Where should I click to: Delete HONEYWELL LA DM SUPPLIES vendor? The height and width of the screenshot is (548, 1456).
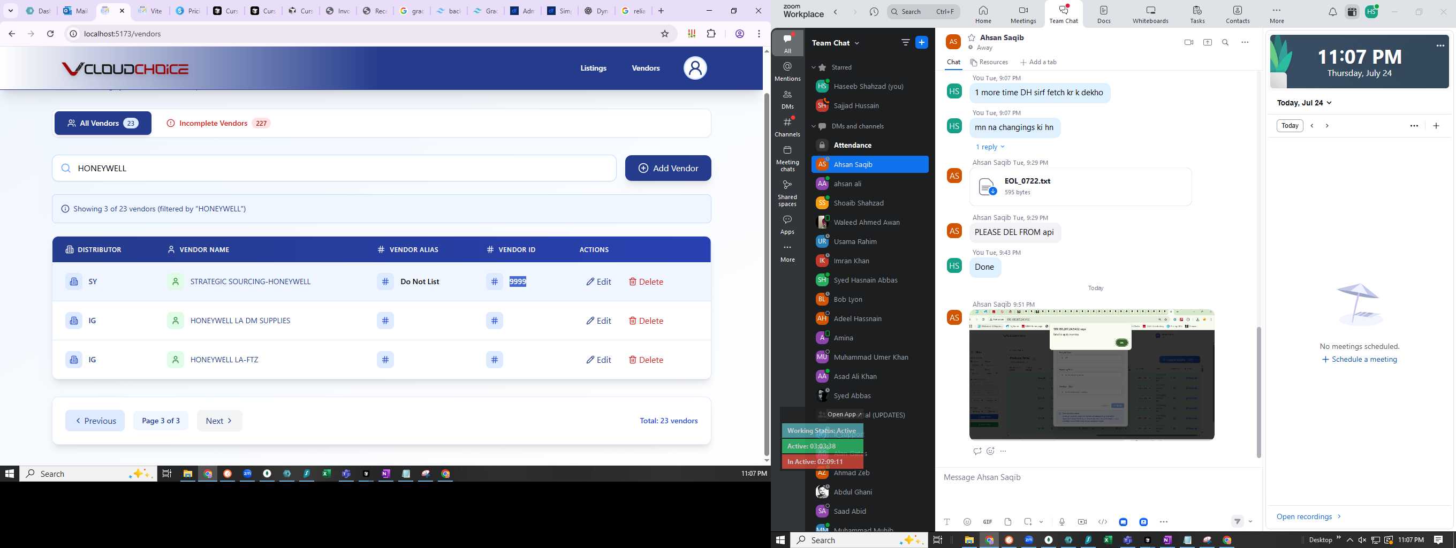point(646,321)
